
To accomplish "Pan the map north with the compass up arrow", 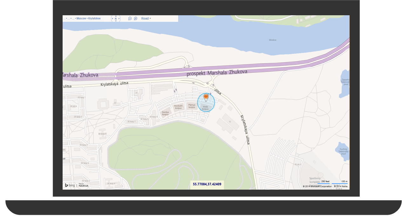I will click(116, 16).
